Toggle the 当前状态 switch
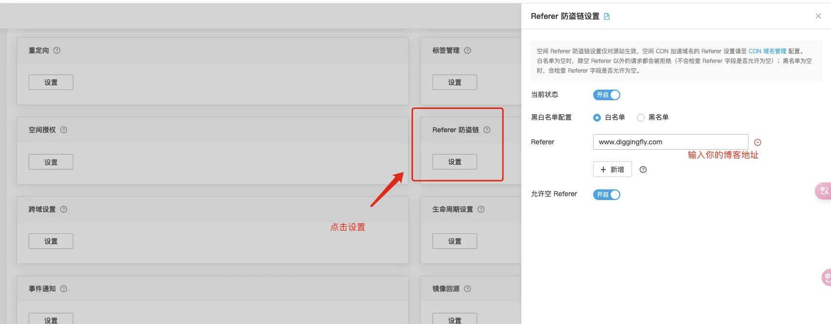 coord(607,95)
